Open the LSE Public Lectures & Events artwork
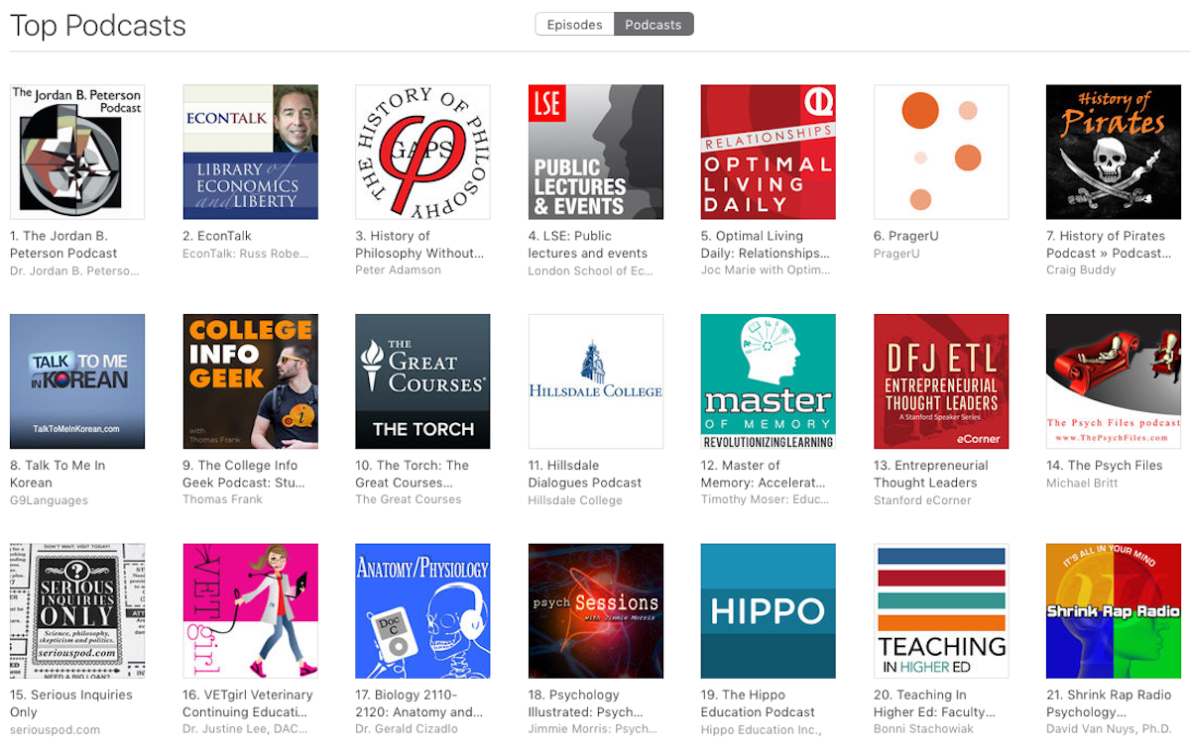Image resolution: width=1190 pixels, height=749 pixels. [x=596, y=152]
